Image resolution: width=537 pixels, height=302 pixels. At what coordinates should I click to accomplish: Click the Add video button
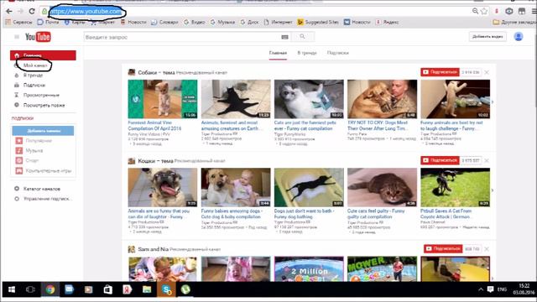tap(487, 37)
